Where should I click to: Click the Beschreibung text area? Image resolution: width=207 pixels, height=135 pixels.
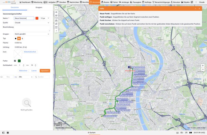coord(32,28)
